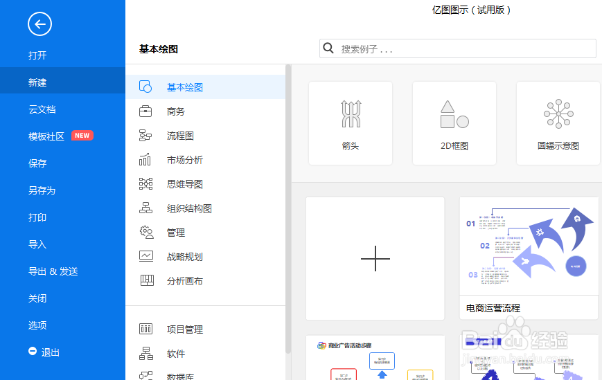This screenshot has height=380, width=602.
Task: Select the 数据库 category label
Action: pos(180,376)
